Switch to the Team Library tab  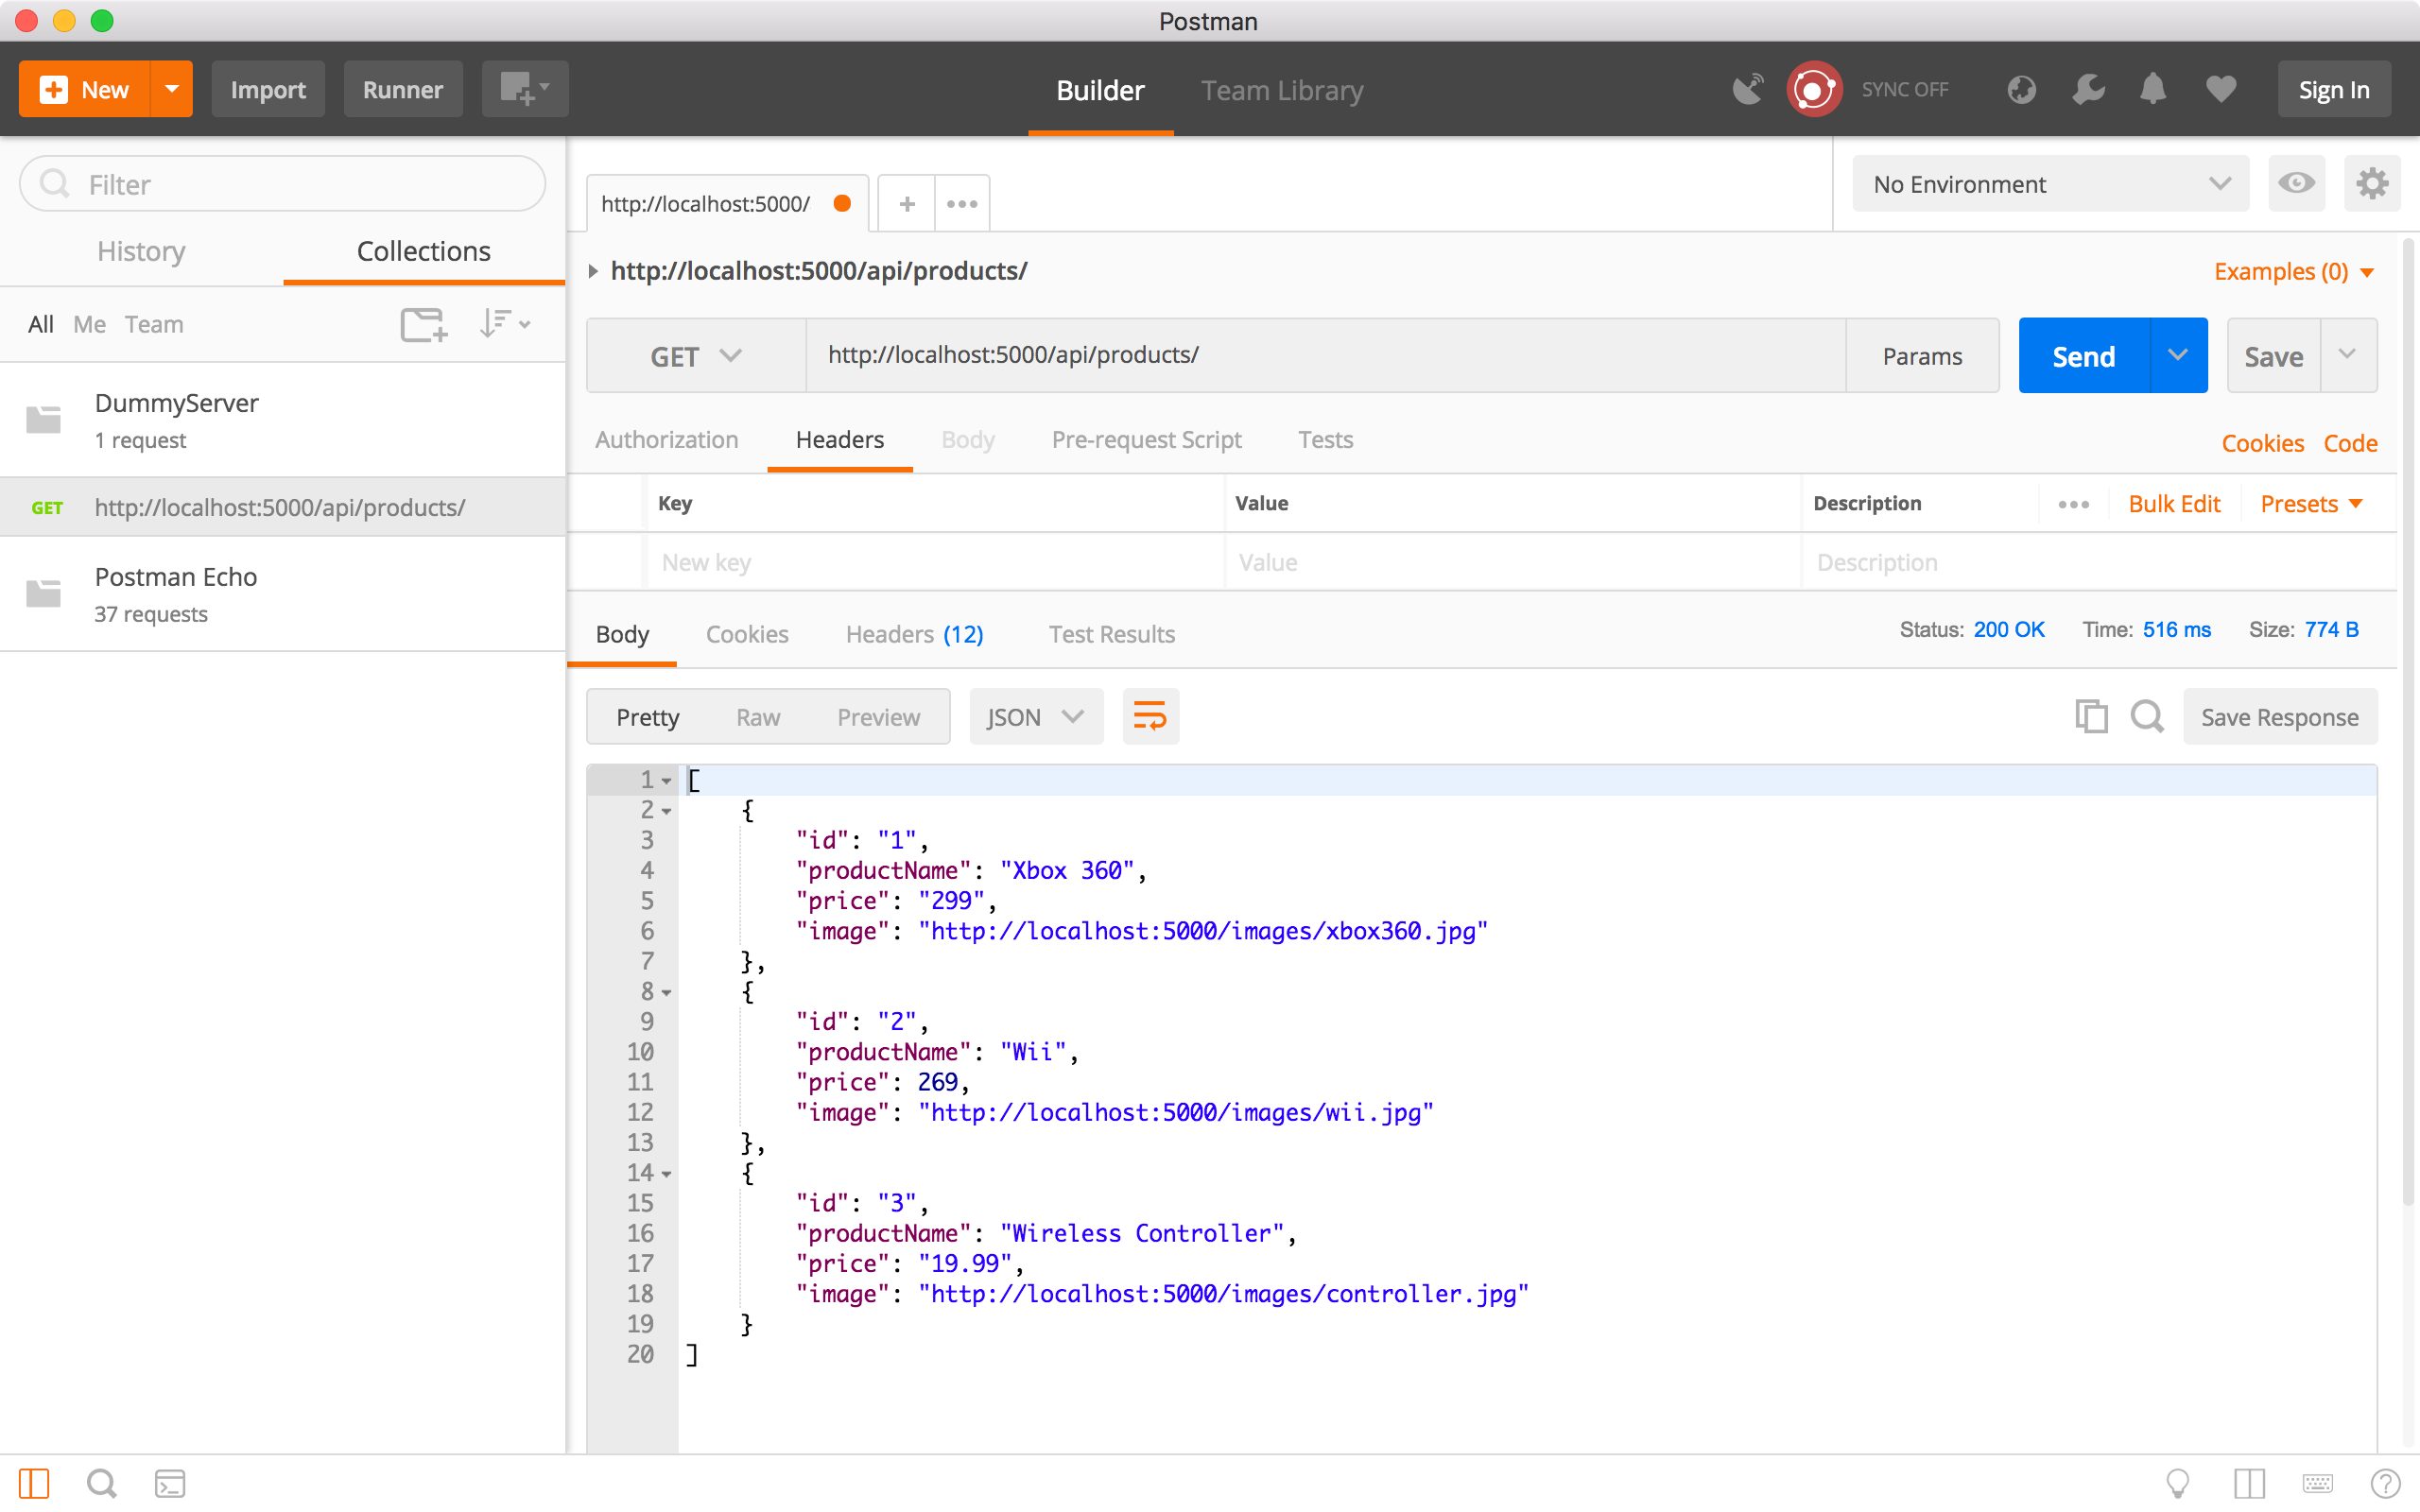point(1282,90)
